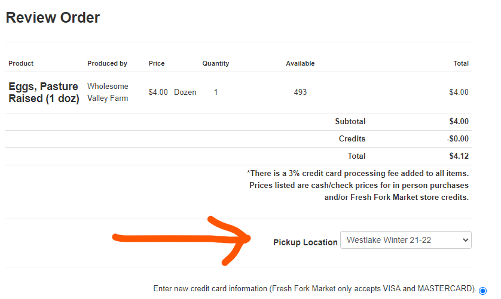Select the new credit card radio button

(482, 290)
